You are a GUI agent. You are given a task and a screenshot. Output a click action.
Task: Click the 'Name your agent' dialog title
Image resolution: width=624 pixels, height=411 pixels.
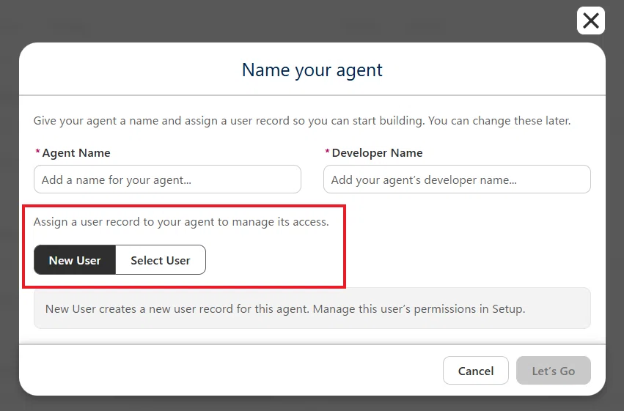pyautogui.click(x=312, y=70)
